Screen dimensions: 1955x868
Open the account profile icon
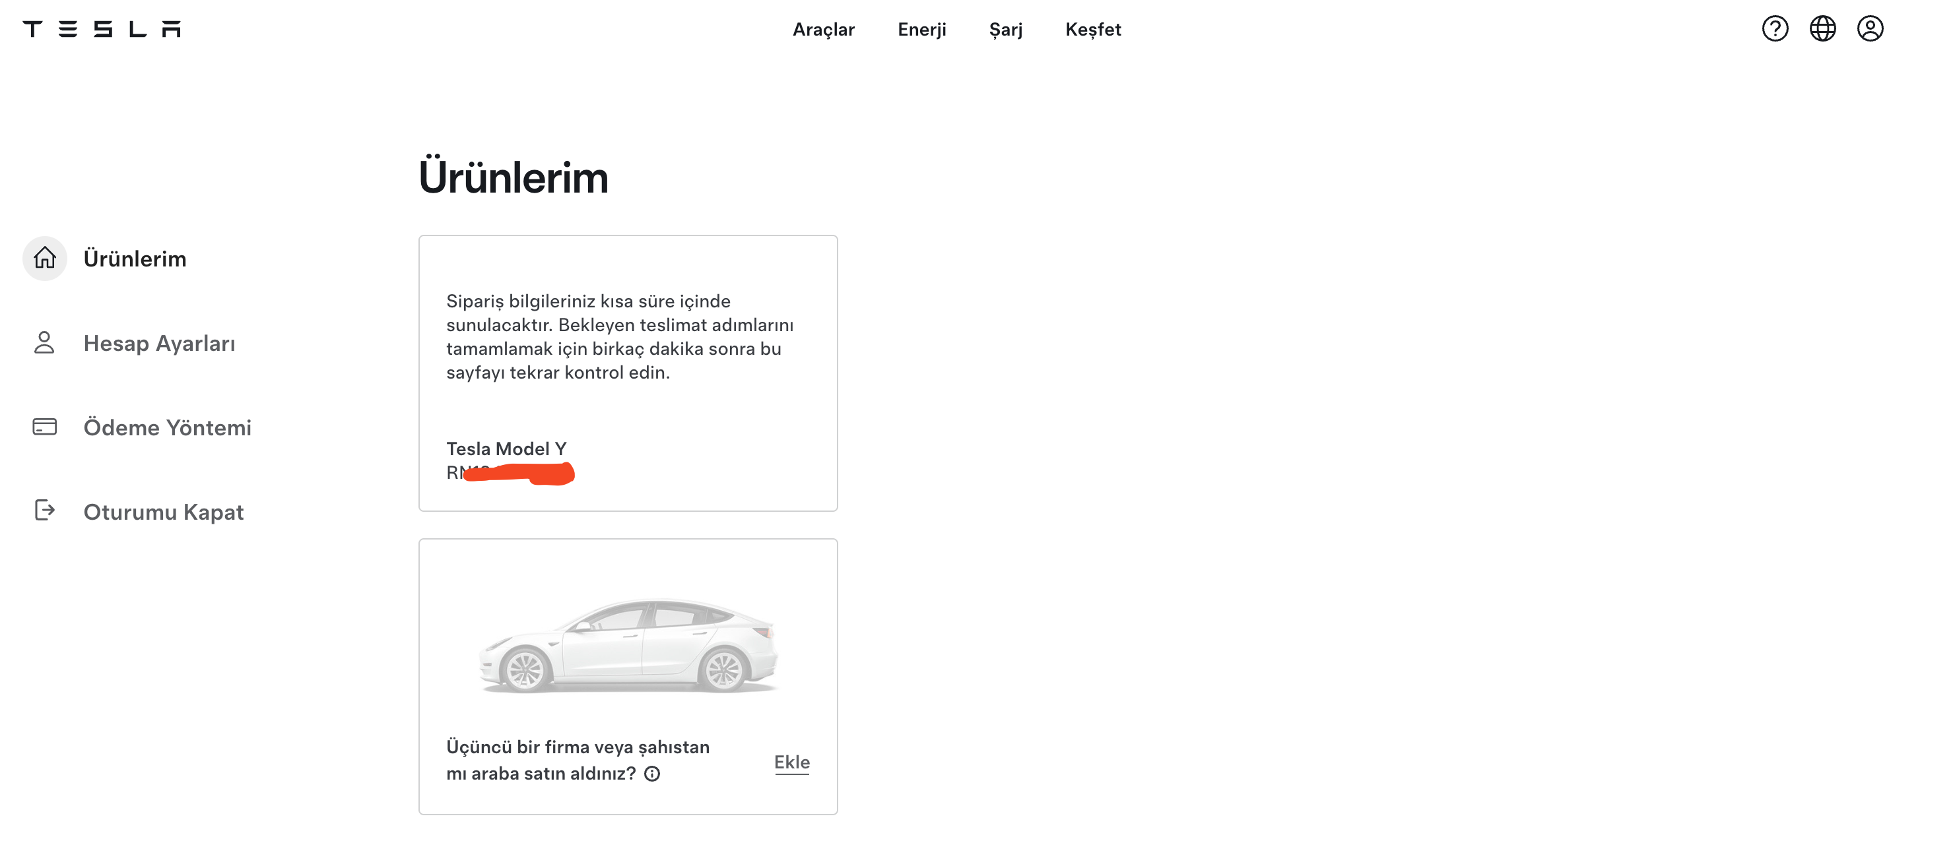(1870, 29)
